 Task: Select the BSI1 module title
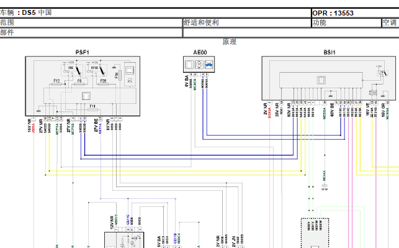[330, 52]
